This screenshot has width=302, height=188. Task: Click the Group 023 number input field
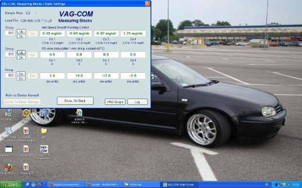coord(10,75)
